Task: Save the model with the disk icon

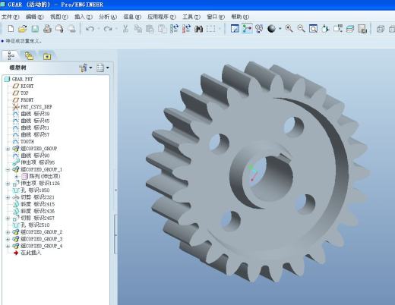Action: (x=35, y=29)
